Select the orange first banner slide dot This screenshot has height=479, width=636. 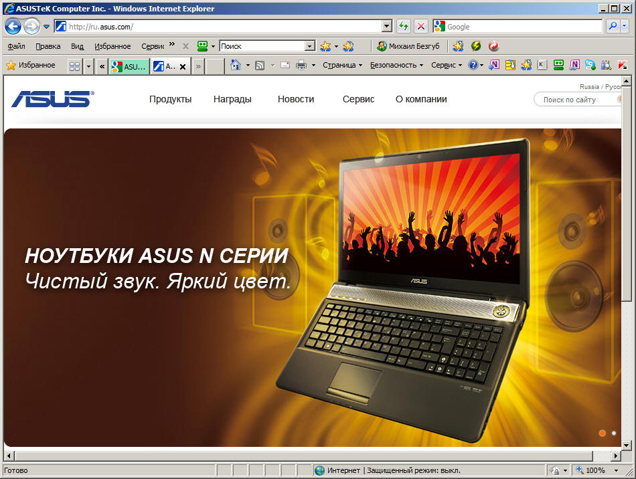602,434
